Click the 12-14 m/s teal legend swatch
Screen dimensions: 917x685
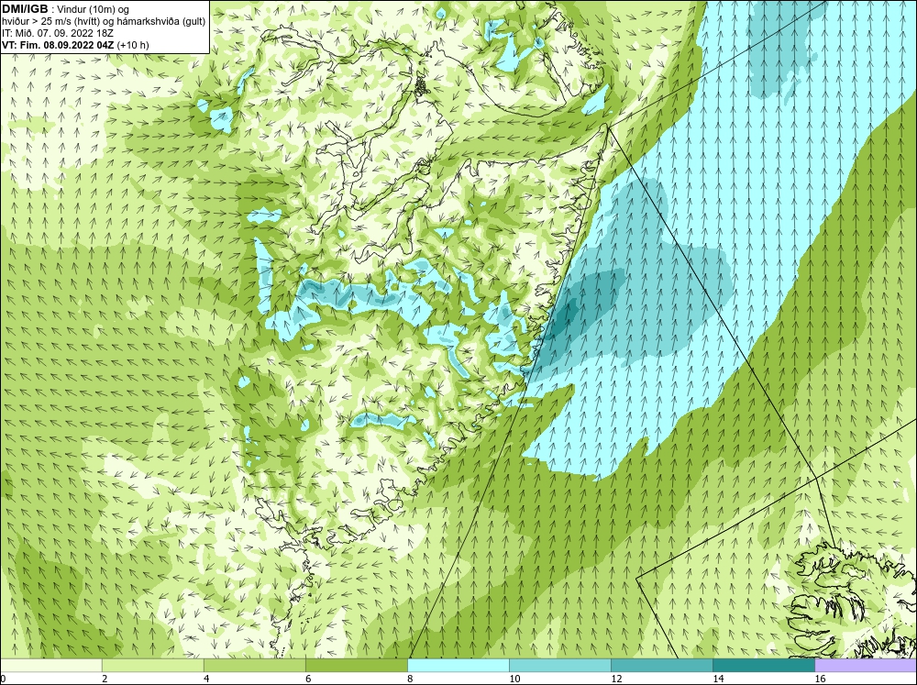pyautogui.click(x=661, y=665)
